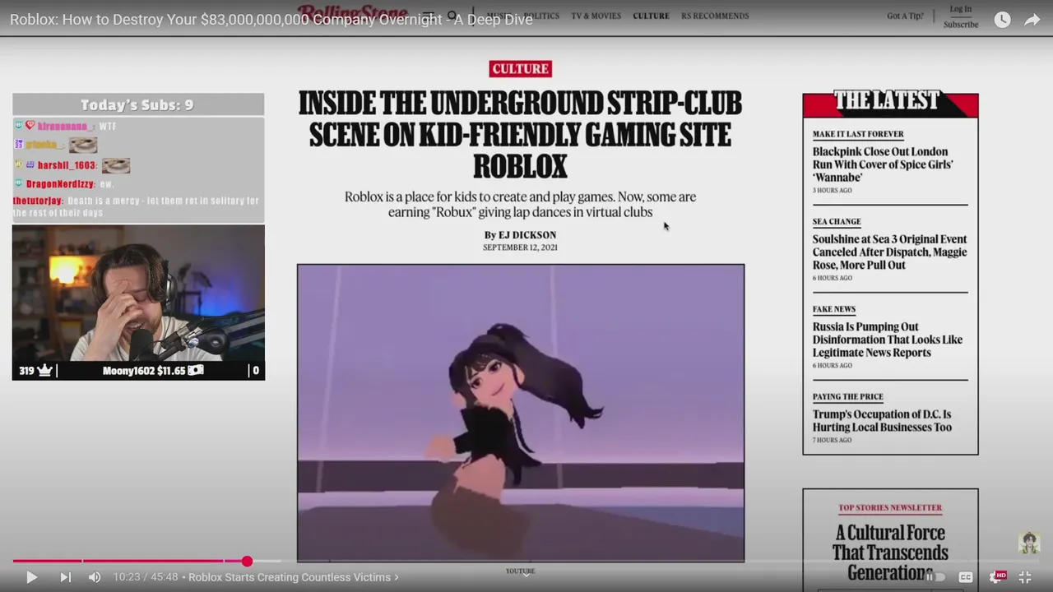Image resolution: width=1053 pixels, height=592 pixels.
Task: Click the Rolling Stone logo
Action: point(352,12)
